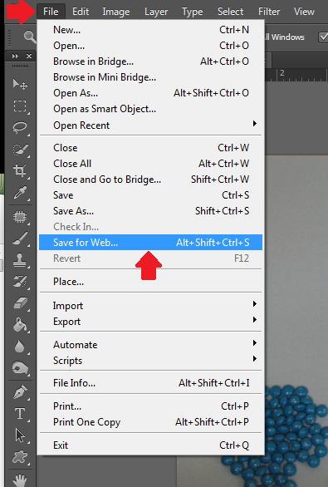Select the Eraser tool
Screen dimensions: 328x487
coord(21,303)
